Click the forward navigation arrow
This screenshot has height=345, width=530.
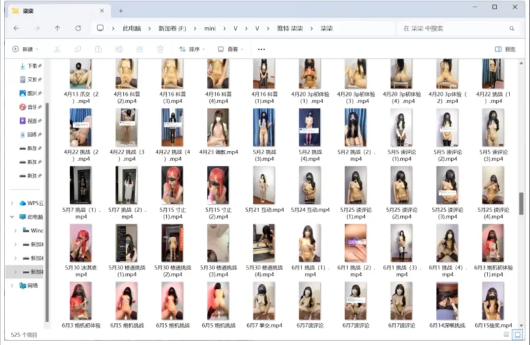[x=37, y=28]
